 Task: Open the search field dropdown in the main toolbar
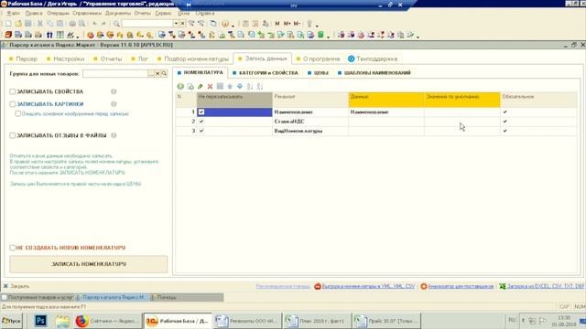176,24
